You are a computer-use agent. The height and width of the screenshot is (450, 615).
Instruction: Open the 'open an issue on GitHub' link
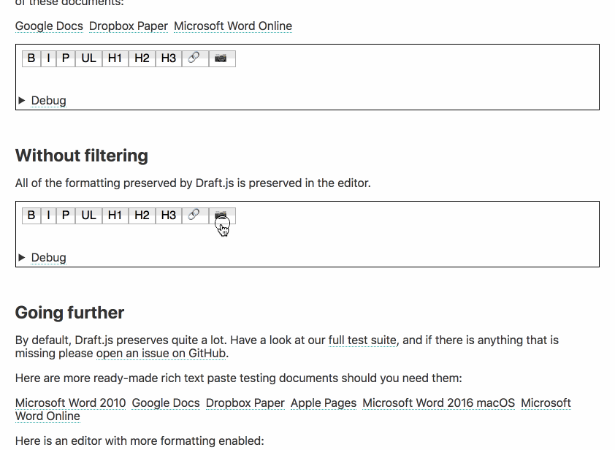coord(161,353)
